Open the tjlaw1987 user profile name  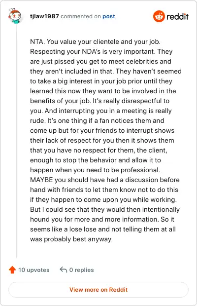(44, 16)
